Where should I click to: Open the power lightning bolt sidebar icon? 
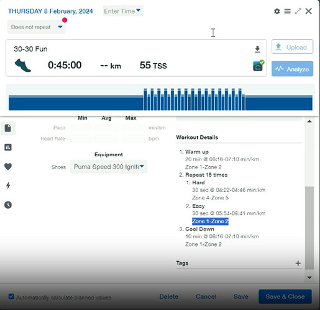(x=8, y=185)
